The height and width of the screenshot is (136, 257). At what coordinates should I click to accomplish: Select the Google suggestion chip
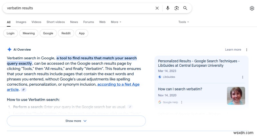tap(48, 33)
